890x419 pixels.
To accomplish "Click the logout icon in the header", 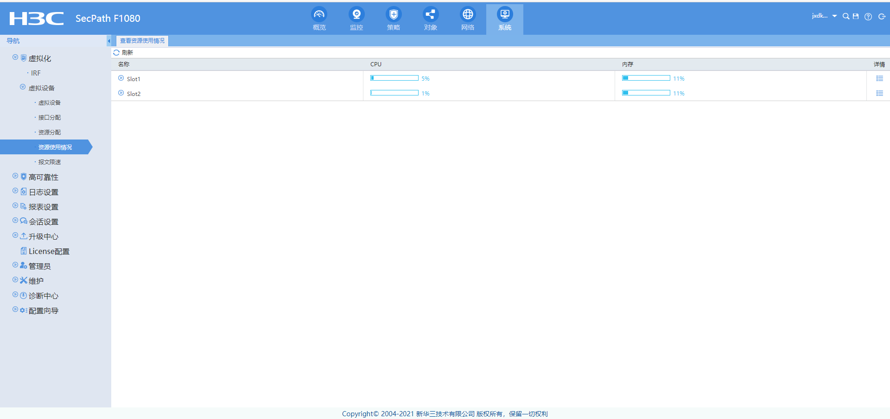I will 882,16.
